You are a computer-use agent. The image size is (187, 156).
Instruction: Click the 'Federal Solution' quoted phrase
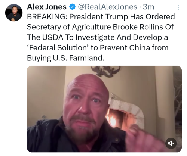[x=58, y=48]
